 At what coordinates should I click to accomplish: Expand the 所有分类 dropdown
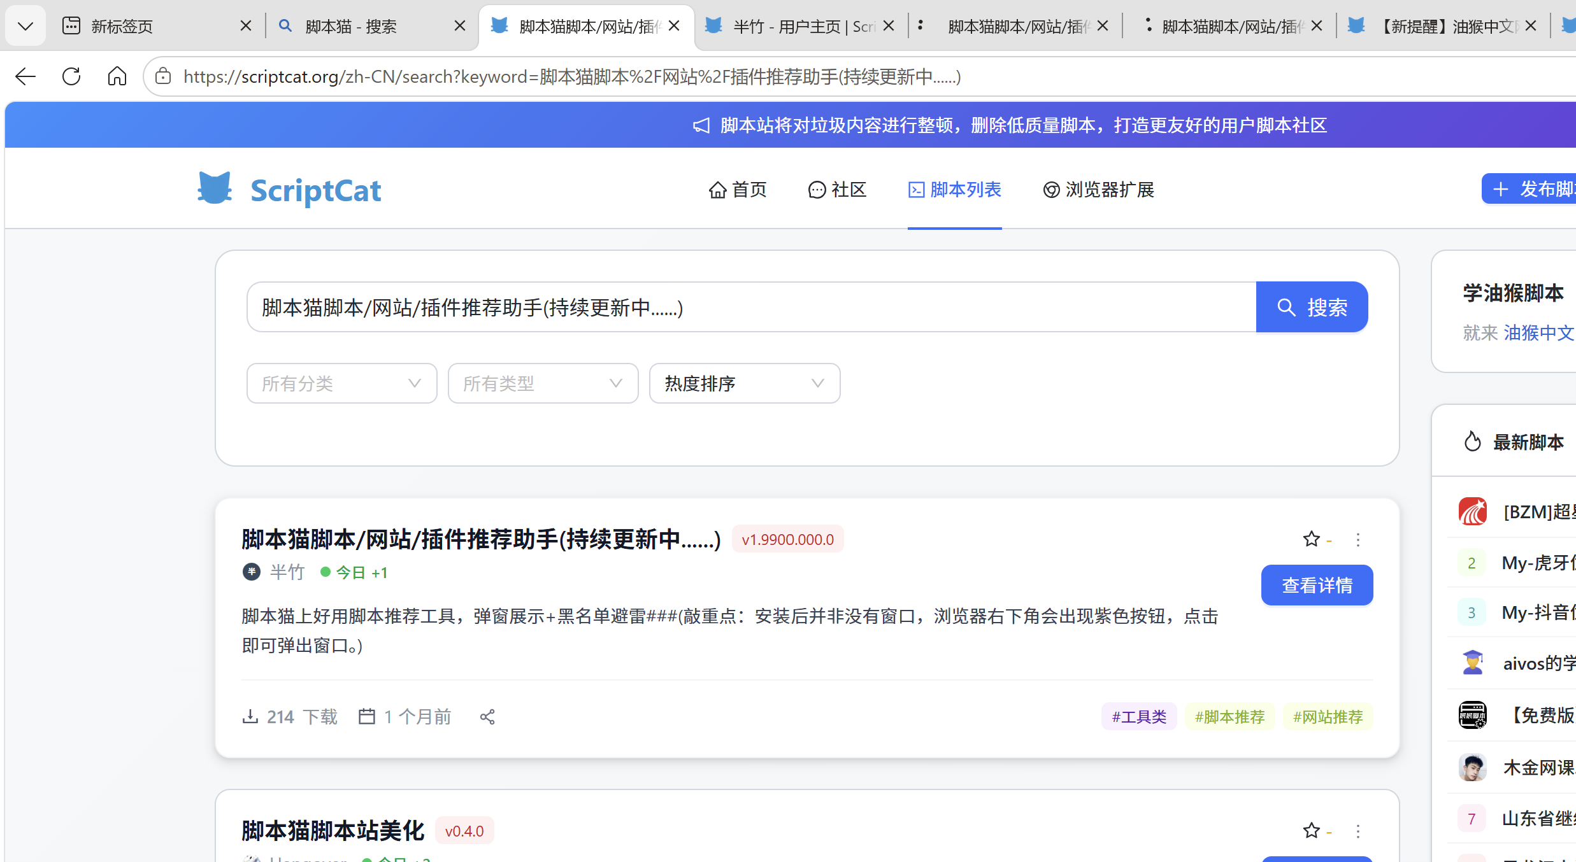coord(342,383)
